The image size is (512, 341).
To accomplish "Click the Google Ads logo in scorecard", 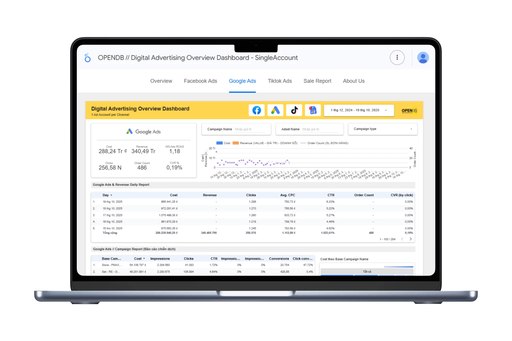I will pos(143,132).
